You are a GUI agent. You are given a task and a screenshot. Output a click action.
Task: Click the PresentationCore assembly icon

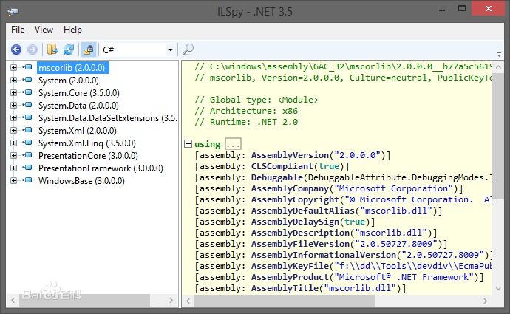(x=27, y=155)
